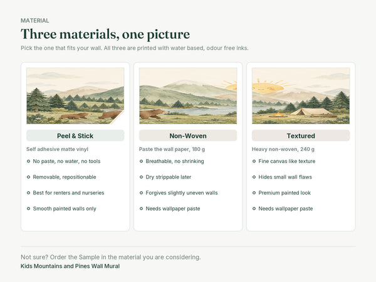The width and height of the screenshot is (376, 282).
Task: Open the Non-Woven lake mural thumbnail
Action: tap(188, 96)
